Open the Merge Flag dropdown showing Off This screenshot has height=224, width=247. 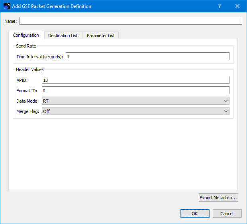pos(135,111)
